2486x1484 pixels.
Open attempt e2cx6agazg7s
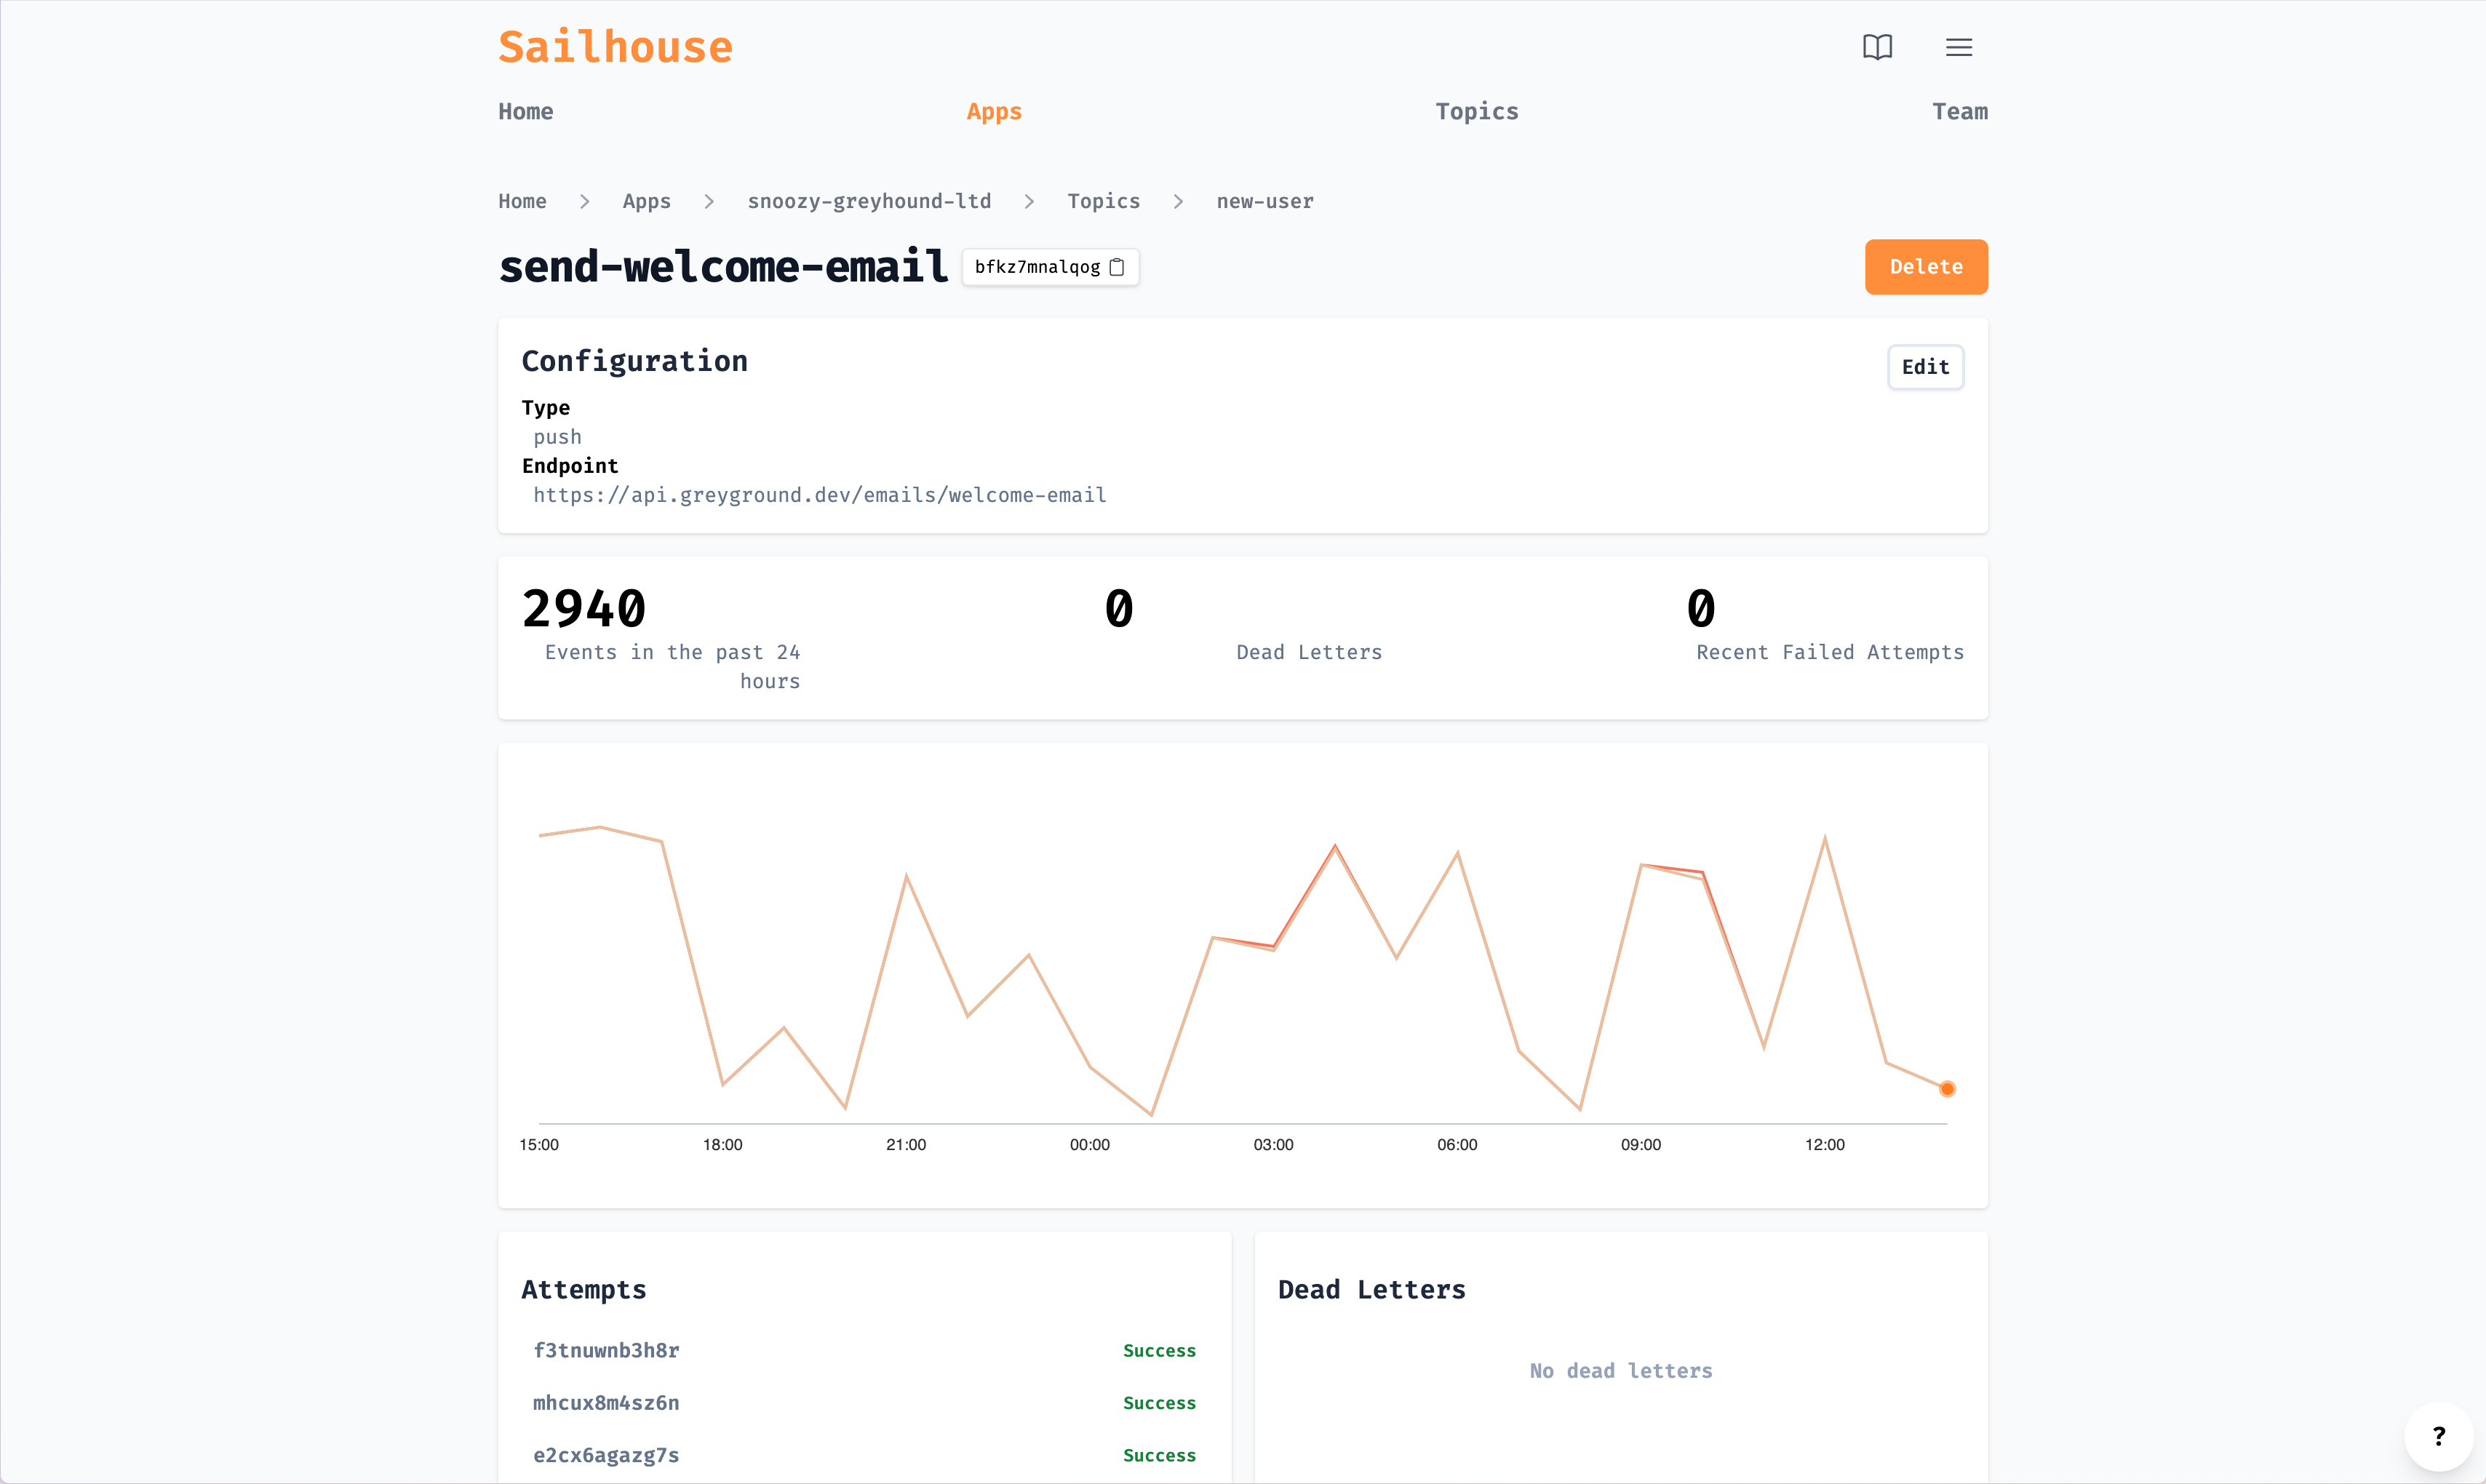[606, 1455]
